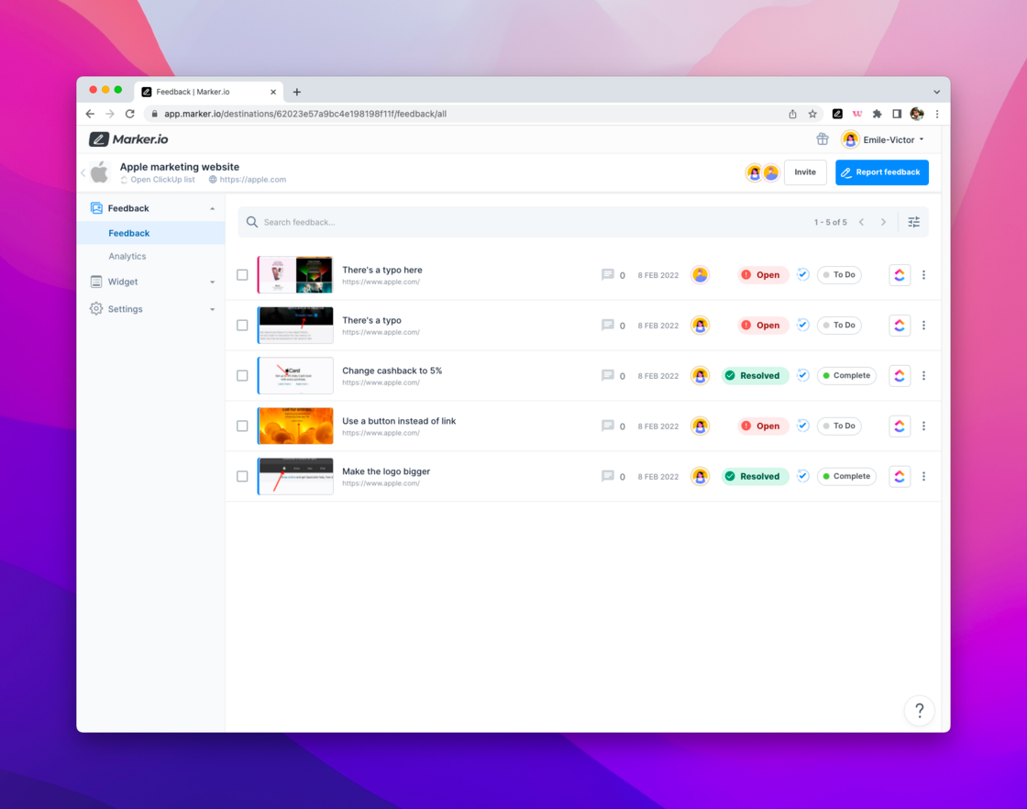Go back with the browser back arrow
The width and height of the screenshot is (1027, 809).
tap(90, 114)
